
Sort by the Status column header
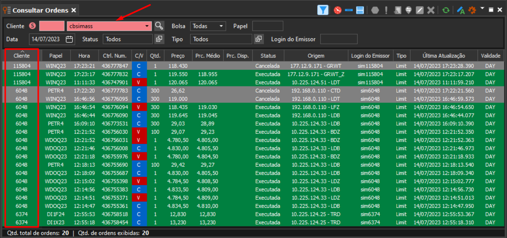pos(268,56)
